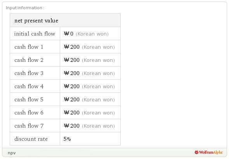Select the ₩0 initial cash flow value
Image resolution: width=229 pixels, height=159 pixels.
(68, 34)
